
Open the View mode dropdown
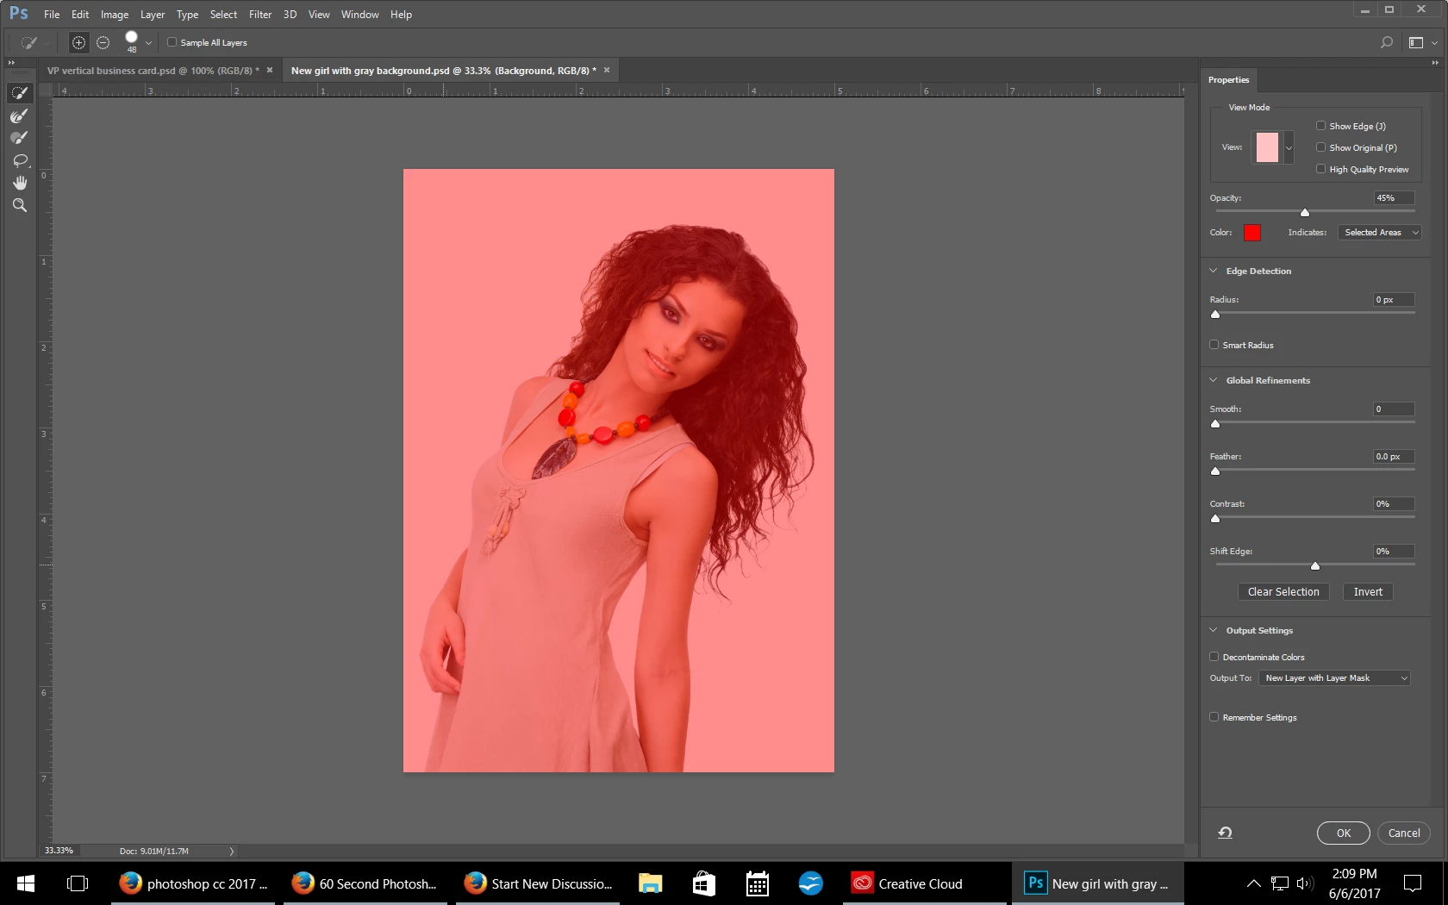pos(1289,147)
